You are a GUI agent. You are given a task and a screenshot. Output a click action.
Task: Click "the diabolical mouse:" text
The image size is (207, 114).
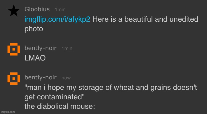59,106
